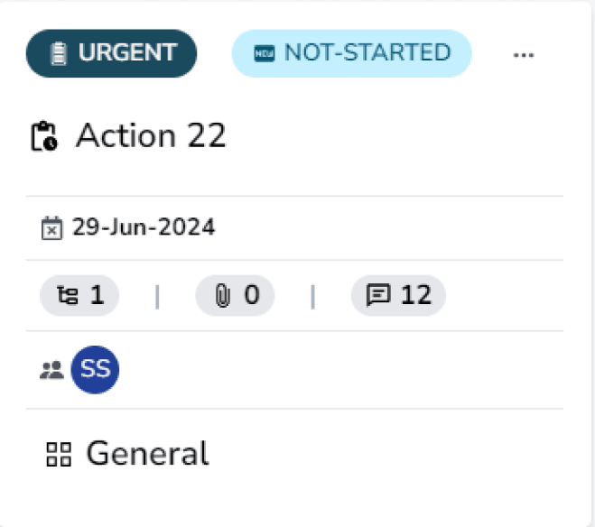Screen dimensions: 595x527
Task: Open the three-dot more options menu
Action: pyautogui.click(x=524, y=54)
